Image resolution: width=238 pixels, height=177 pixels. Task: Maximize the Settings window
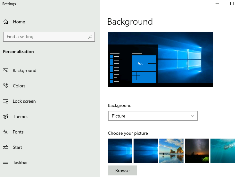click(x=232, y=4)
